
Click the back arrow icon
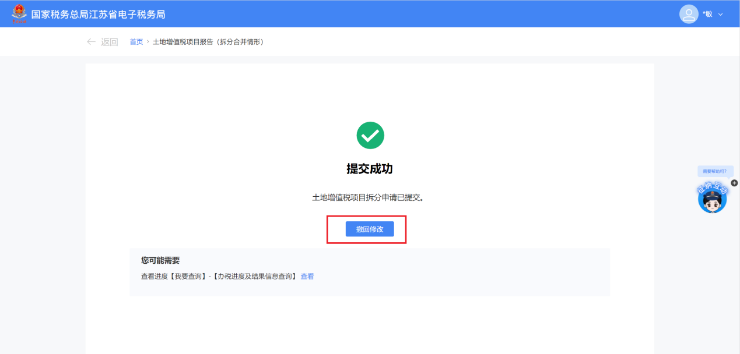coord(91,42)
